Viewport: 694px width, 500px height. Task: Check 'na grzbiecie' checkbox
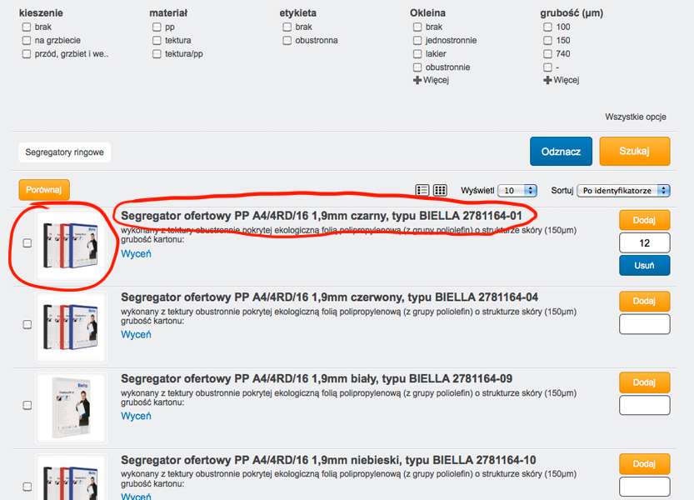[27, 40]
